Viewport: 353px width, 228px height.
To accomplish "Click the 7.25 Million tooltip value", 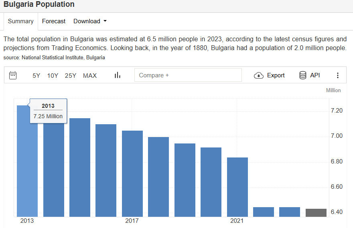I will [x=48, y=116].
